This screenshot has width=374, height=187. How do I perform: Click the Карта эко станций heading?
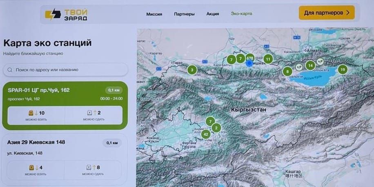coord(47,43)
